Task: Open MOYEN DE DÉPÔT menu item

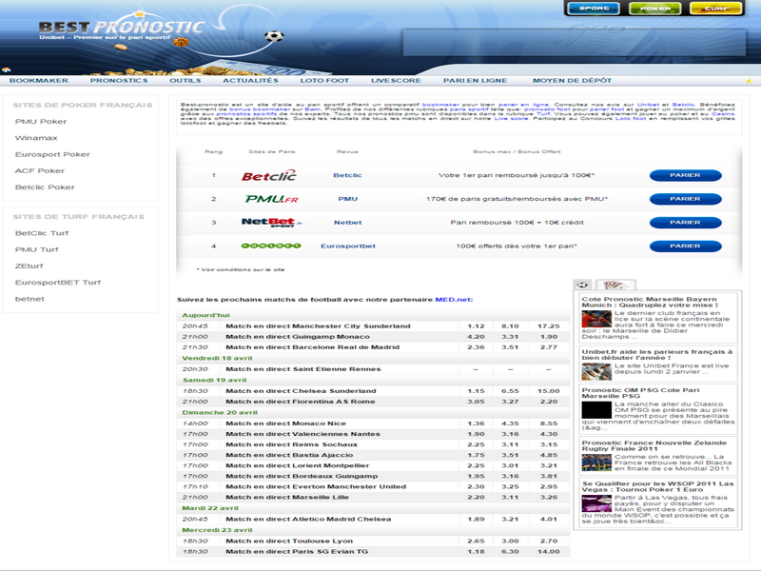Action: pos(573,81)
